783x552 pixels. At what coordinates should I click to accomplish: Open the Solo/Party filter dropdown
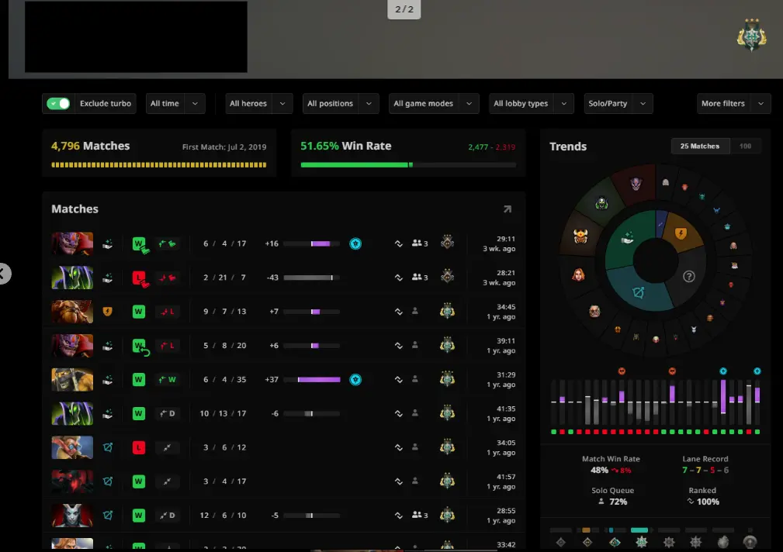pyautogui.click(x=618, y=104)
